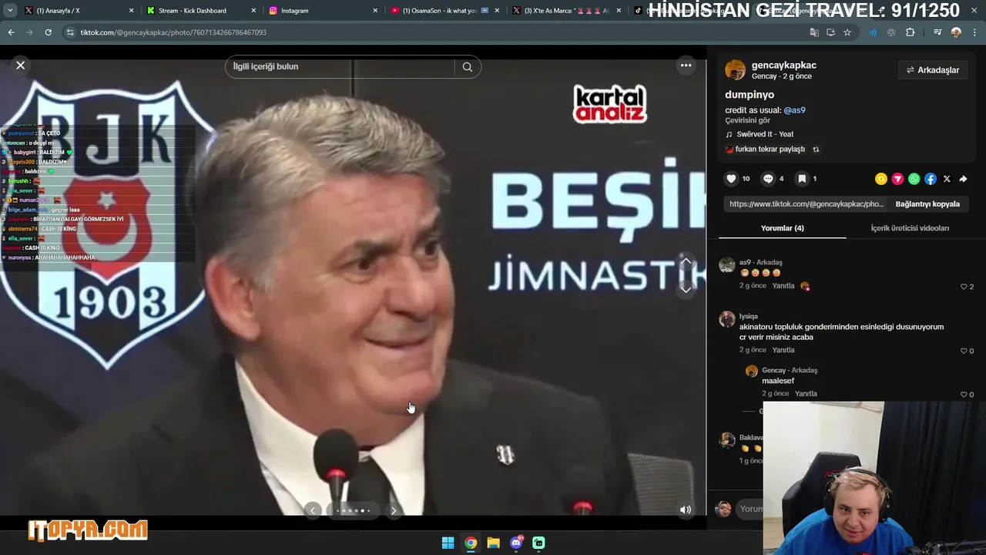Save the post with the bookmark icon
This screenshot has width=986, height=555.
(x=802, y=179)
